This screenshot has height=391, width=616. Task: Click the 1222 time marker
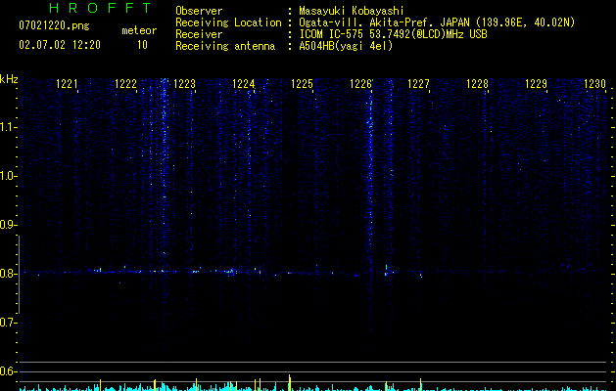125,84
